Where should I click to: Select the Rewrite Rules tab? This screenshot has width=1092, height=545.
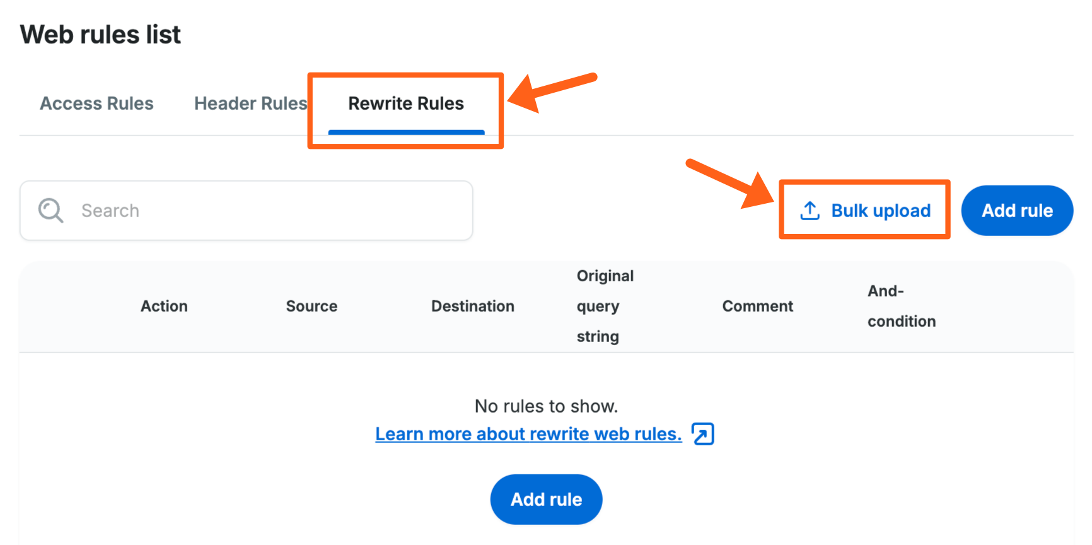pos(406,103)
